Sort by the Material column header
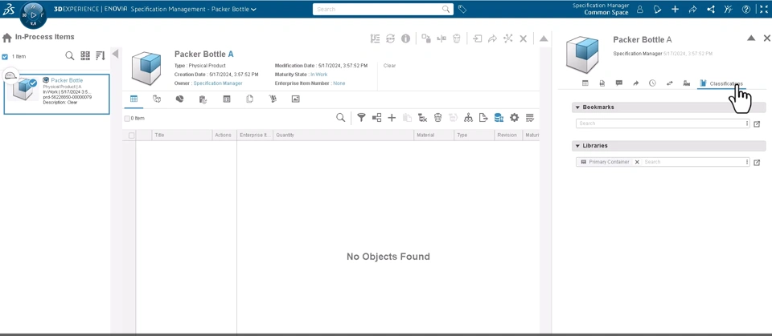Viewport: 772px width, 336px height. coord(433,135)
